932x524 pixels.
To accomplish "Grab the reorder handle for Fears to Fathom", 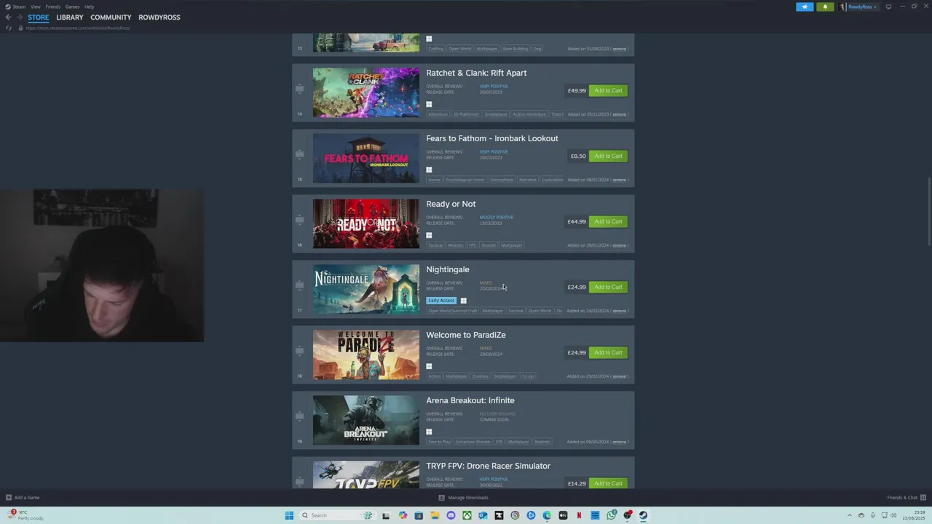I will click(299, 154).
